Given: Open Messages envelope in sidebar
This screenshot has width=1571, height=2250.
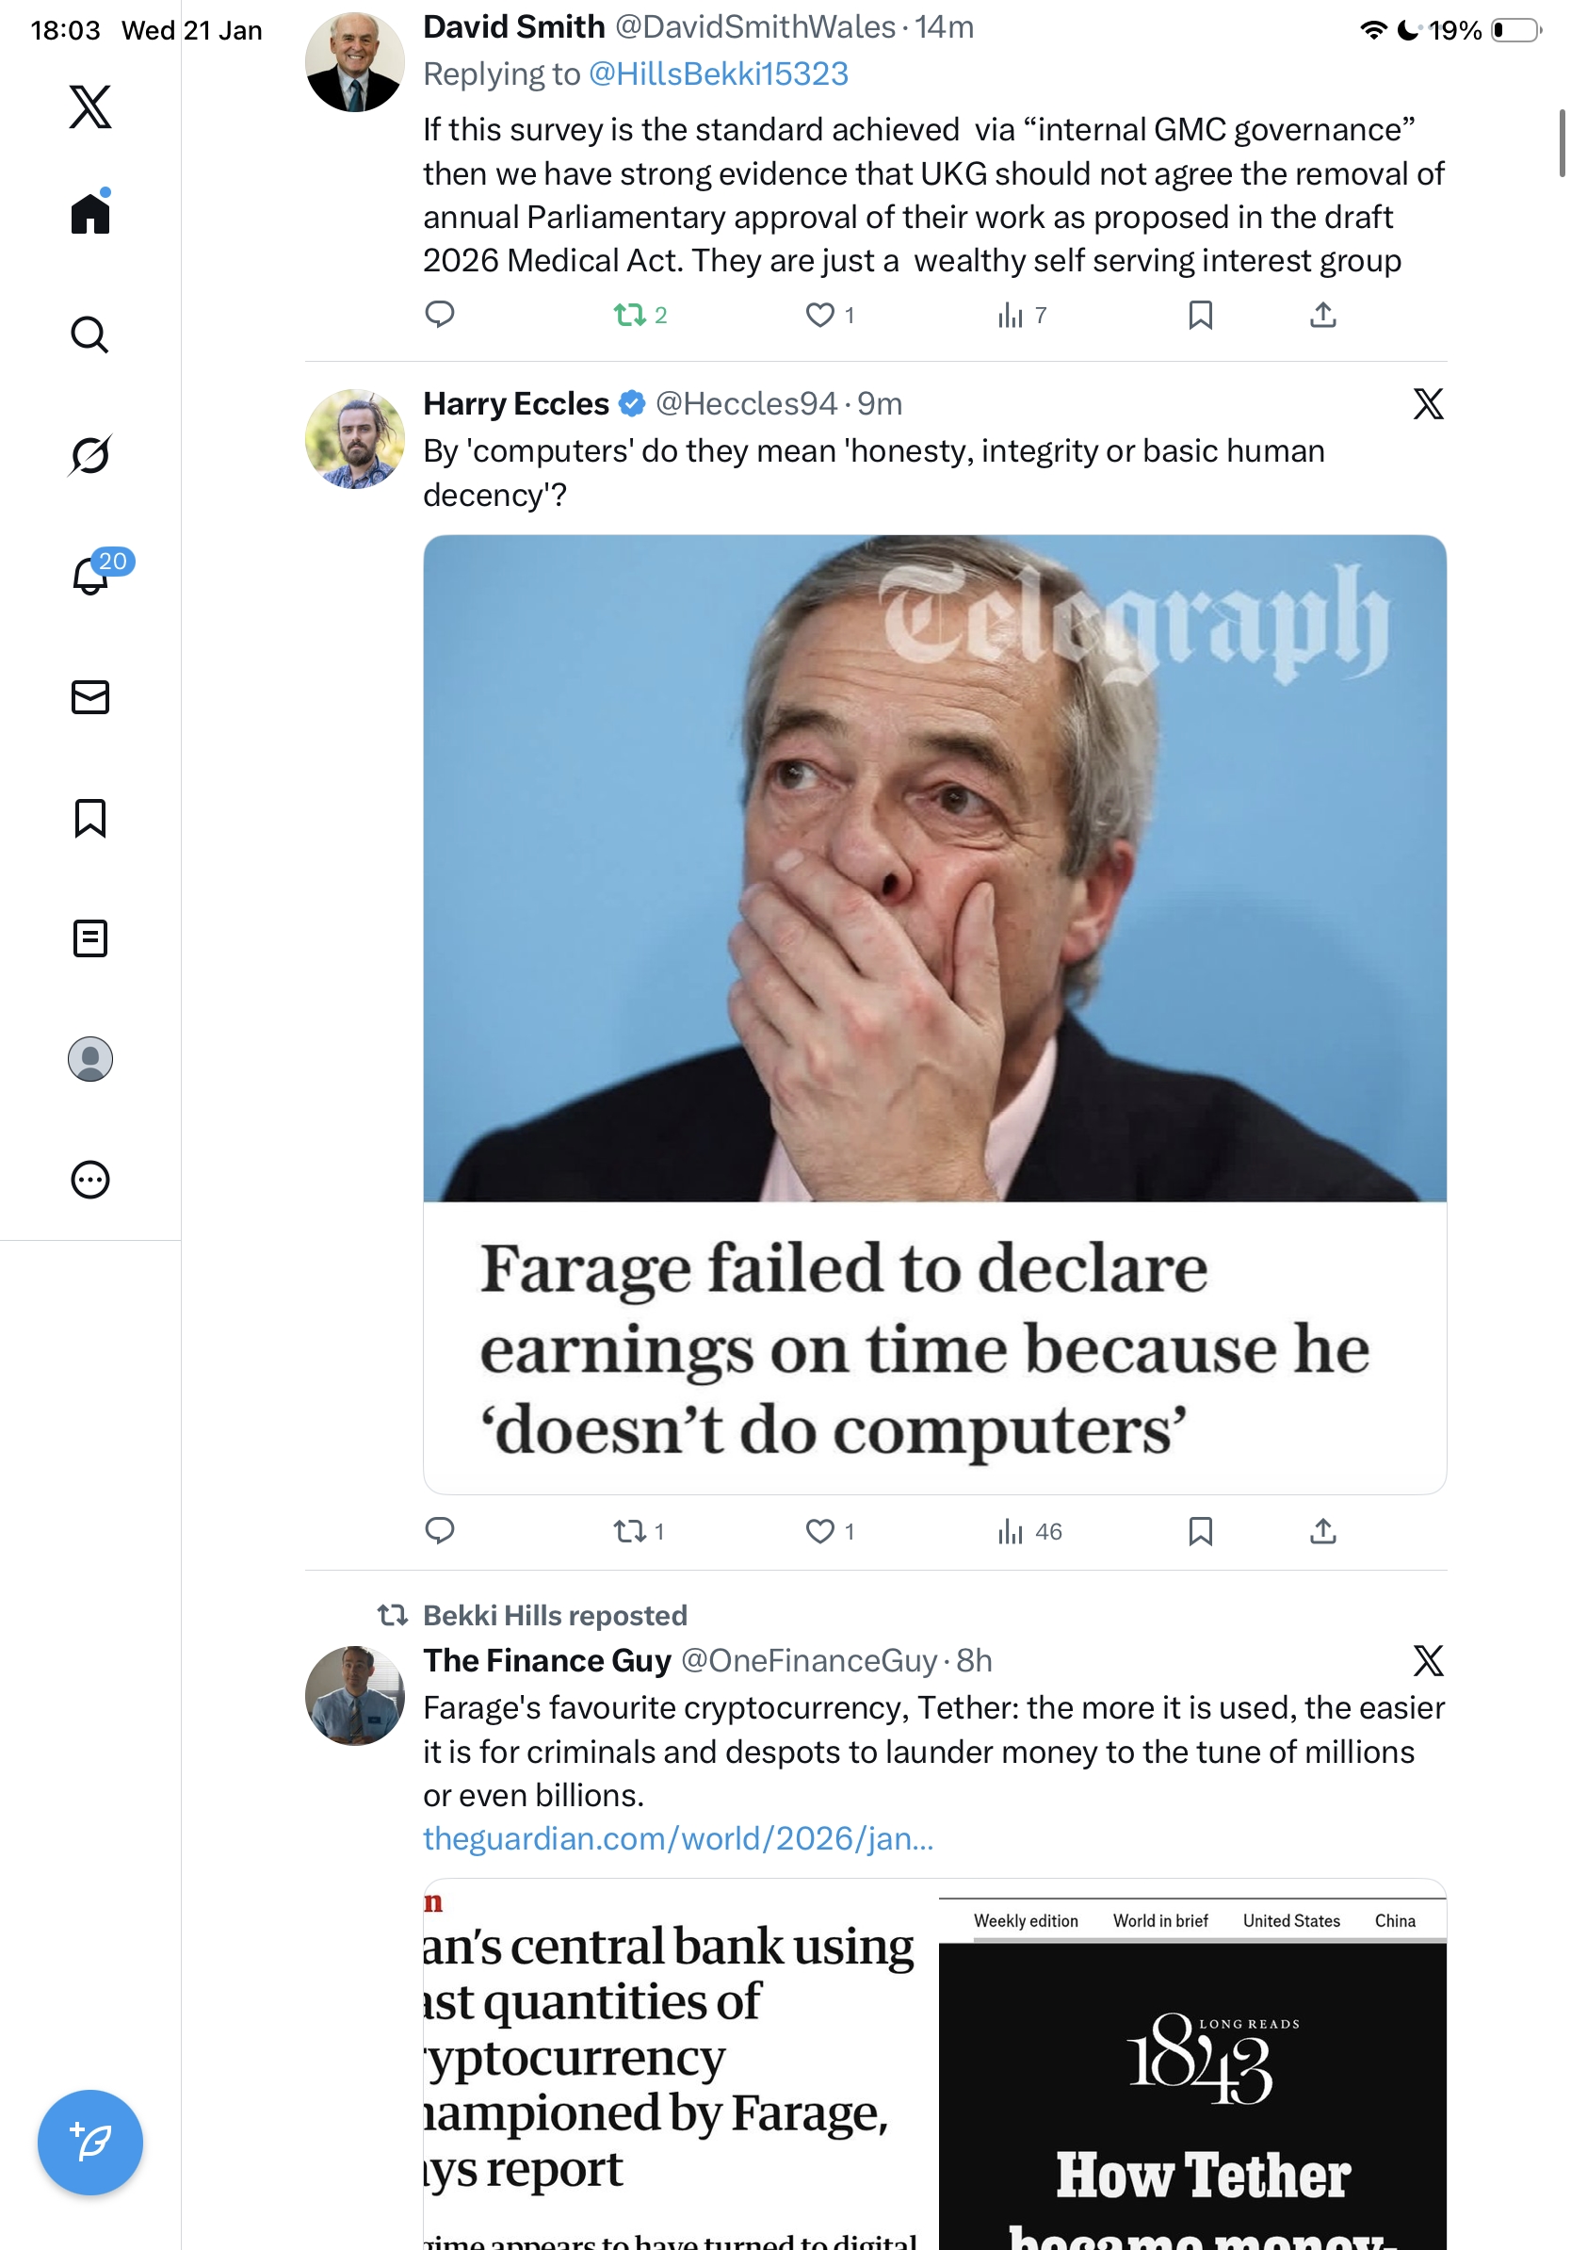Looking at the screenshot, I should pyautogui.click(x=90, y=696).
